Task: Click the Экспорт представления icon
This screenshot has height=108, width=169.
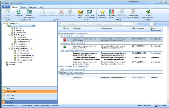Action: (x=148, y=11)
